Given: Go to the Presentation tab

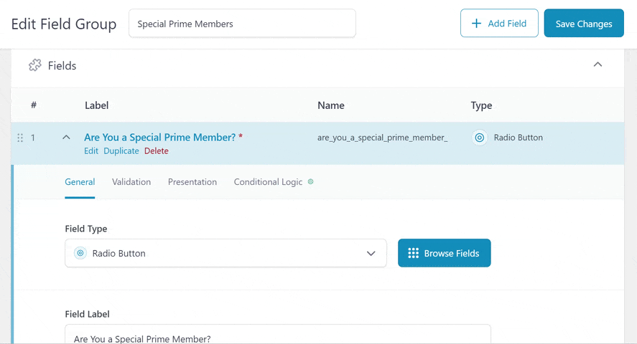Looking at the screenshot, I should point(192,182).
